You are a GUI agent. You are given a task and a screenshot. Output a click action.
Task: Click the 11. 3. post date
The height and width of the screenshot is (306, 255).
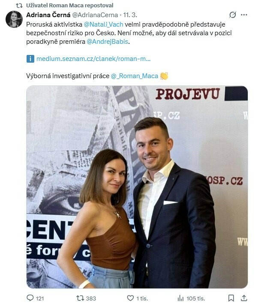point(130,15)
